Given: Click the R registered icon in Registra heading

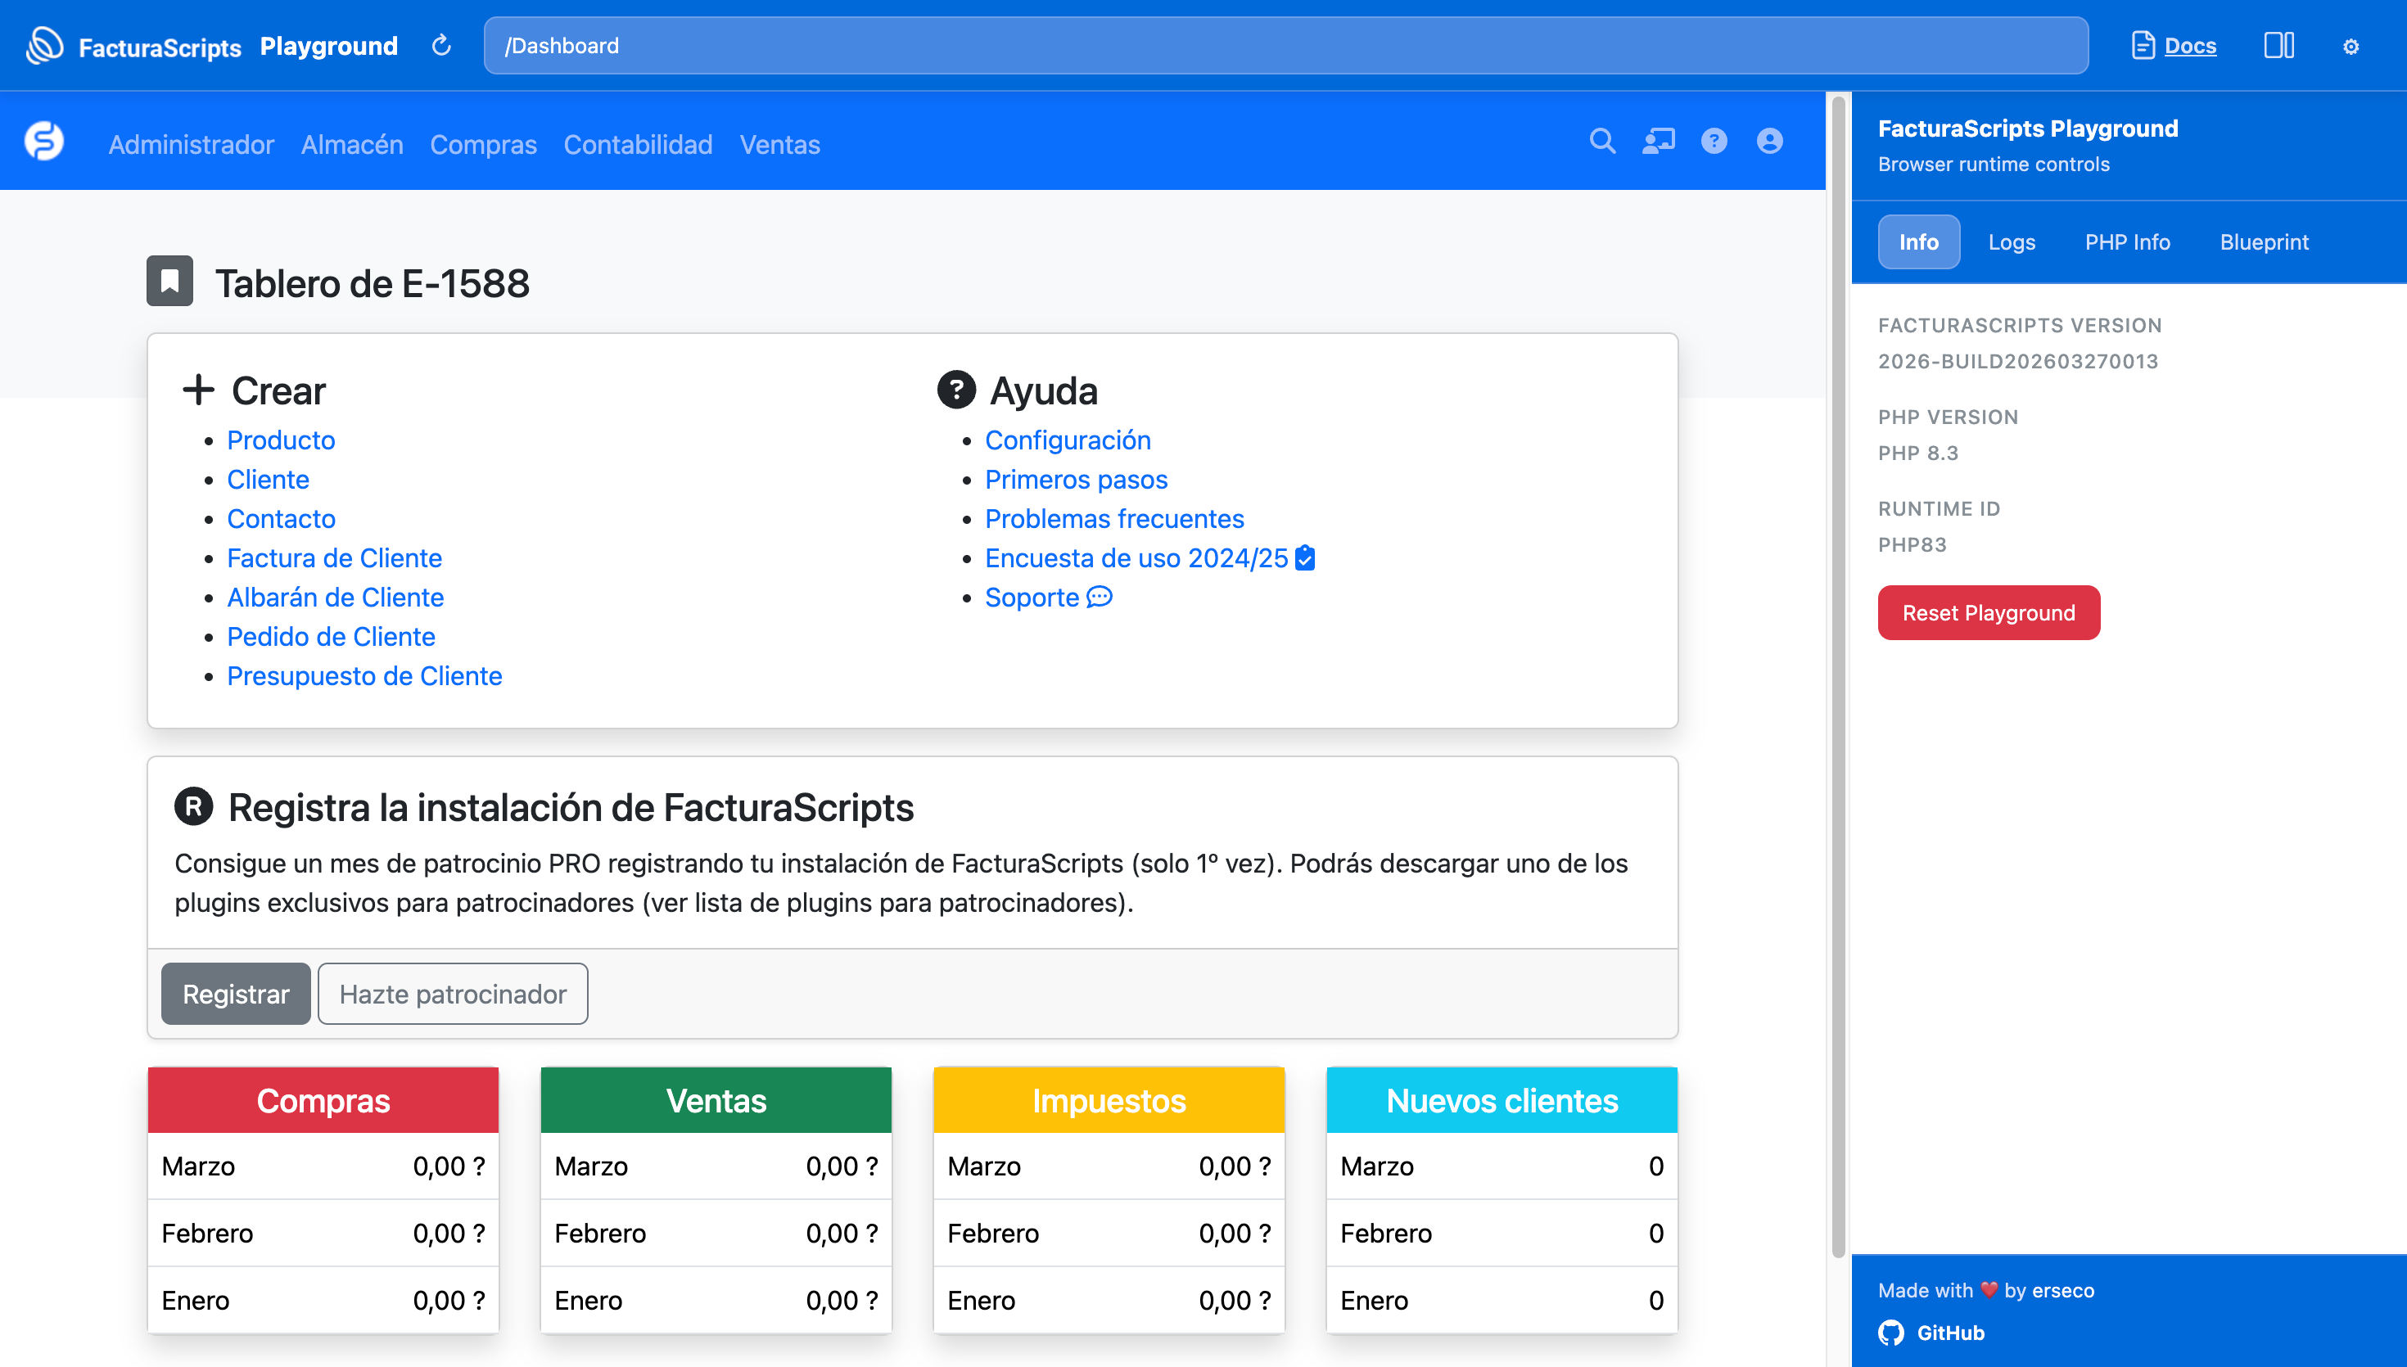Looking at the screenshot, I should click(x=193, y=806).
